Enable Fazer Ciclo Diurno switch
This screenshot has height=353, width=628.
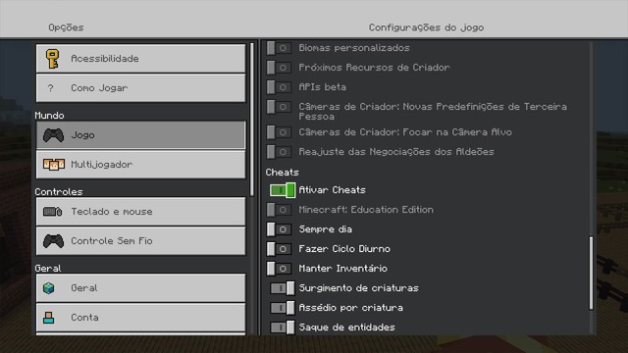[279, 249]
